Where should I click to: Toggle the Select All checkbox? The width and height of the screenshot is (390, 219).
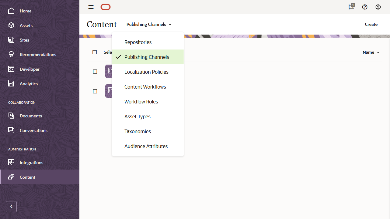pyautogui.click(x=95, y=52)
